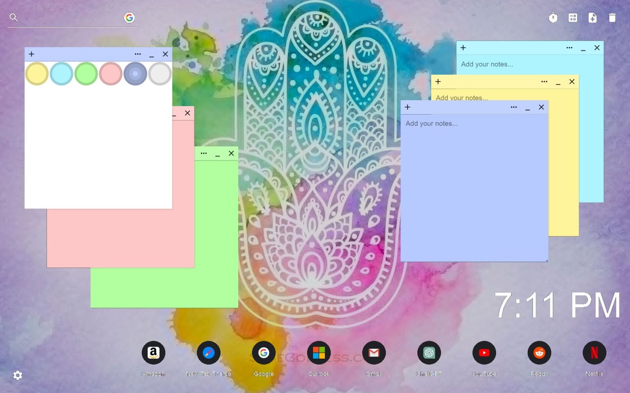Create a new sticky note from the top toolbar
This screenshot has height=393, width=630.
593,18
